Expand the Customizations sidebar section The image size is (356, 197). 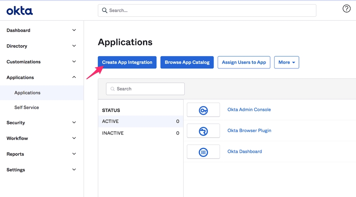click(x=74, y=62)
